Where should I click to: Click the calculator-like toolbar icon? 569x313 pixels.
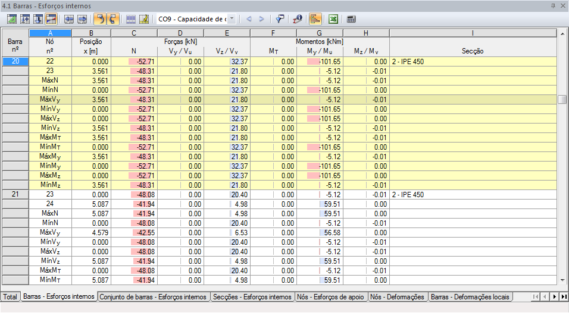pyautogui.click(x=351, y=19)
